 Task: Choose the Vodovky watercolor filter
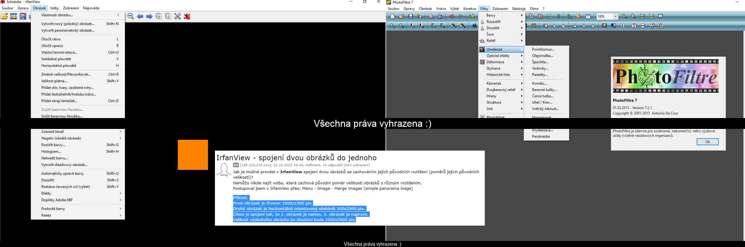click(x=546, y=68)
